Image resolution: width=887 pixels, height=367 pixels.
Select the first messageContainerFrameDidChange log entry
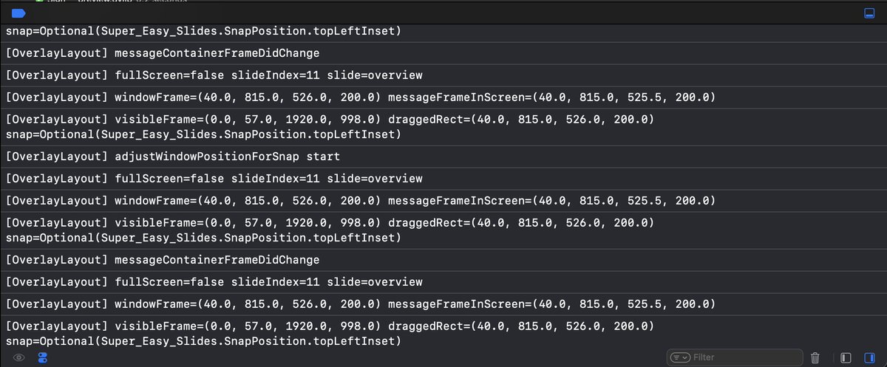coord(162,53)
